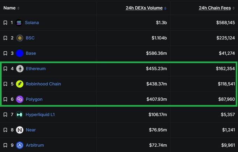Open the BSC chain link
Image resolution: width=238 pixels, height=152 pixels.
[x=30, y=38]
